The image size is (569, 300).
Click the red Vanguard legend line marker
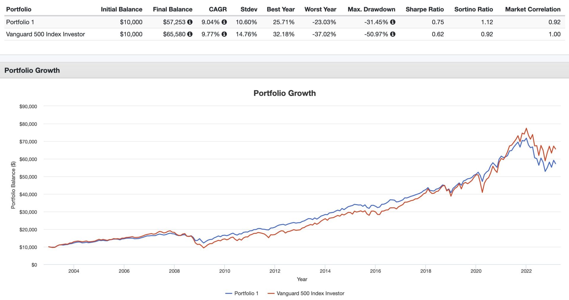271,293
